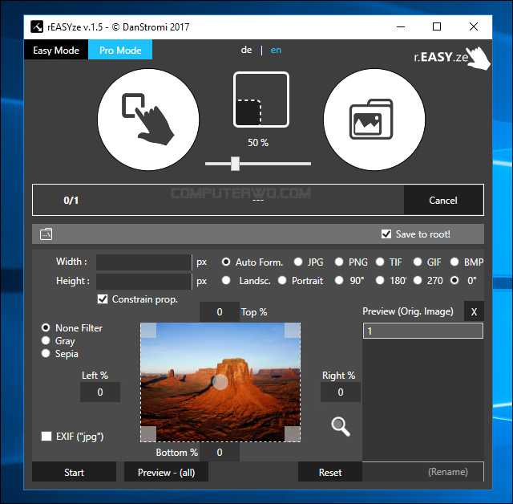
Task: Select 90° rotation radio button
Action: point(339,280)
